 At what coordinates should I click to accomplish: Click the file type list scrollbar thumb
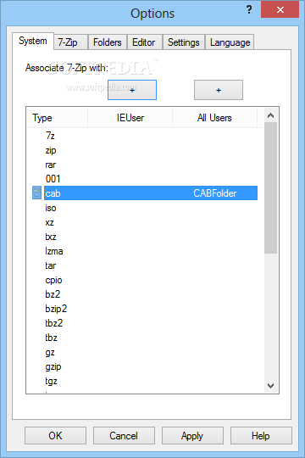[x=270, y=187]
